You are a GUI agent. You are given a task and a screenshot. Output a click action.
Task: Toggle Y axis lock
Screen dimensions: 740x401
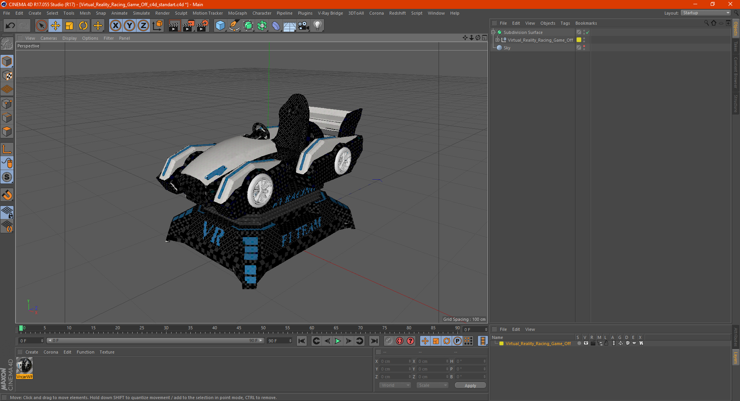pyautogui.click(x=129, y=26)
